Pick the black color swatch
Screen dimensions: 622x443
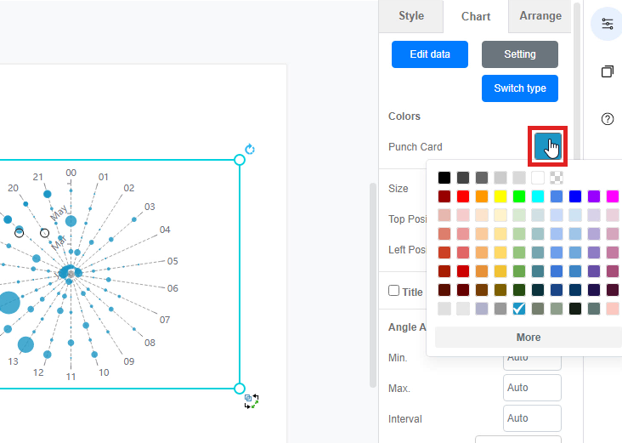(x=444, y=178)
